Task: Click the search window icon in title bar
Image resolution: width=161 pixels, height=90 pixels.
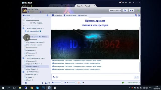Action: coord(130,2)
